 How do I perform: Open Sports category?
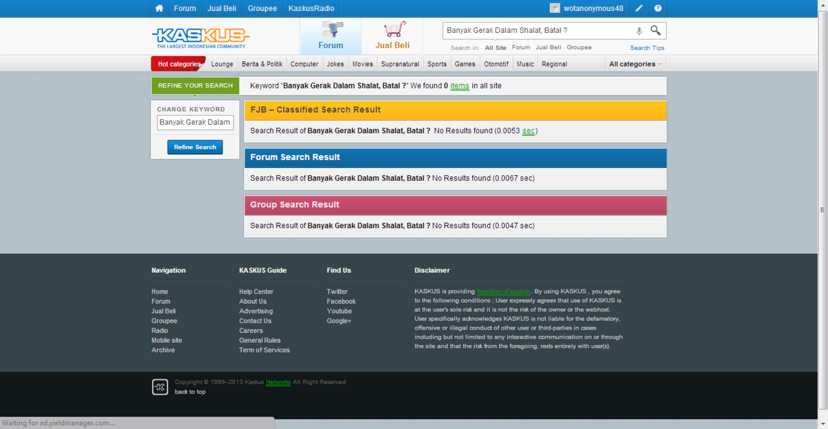(x=437, y=64)
